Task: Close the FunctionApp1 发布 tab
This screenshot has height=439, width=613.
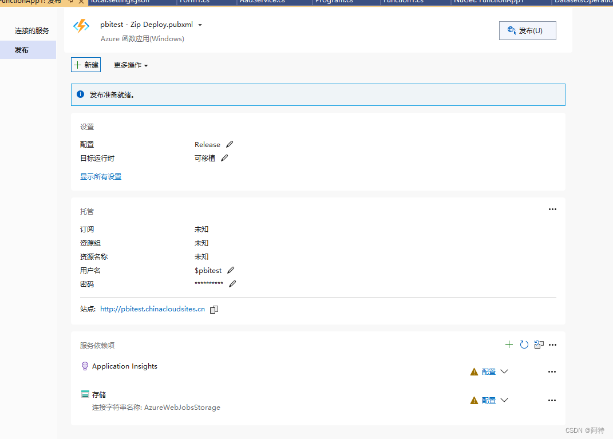Action: 81,2
